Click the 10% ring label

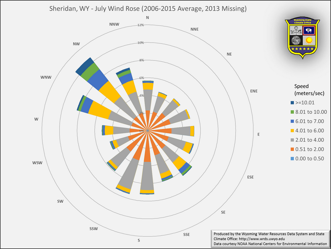click(141, 43)
